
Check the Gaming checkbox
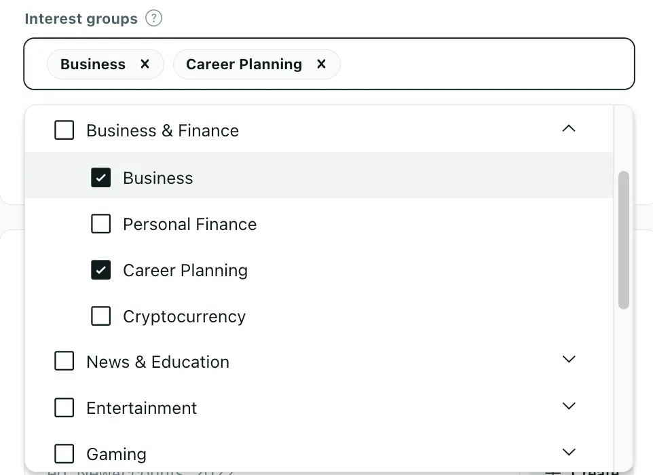tap(64, 453)
